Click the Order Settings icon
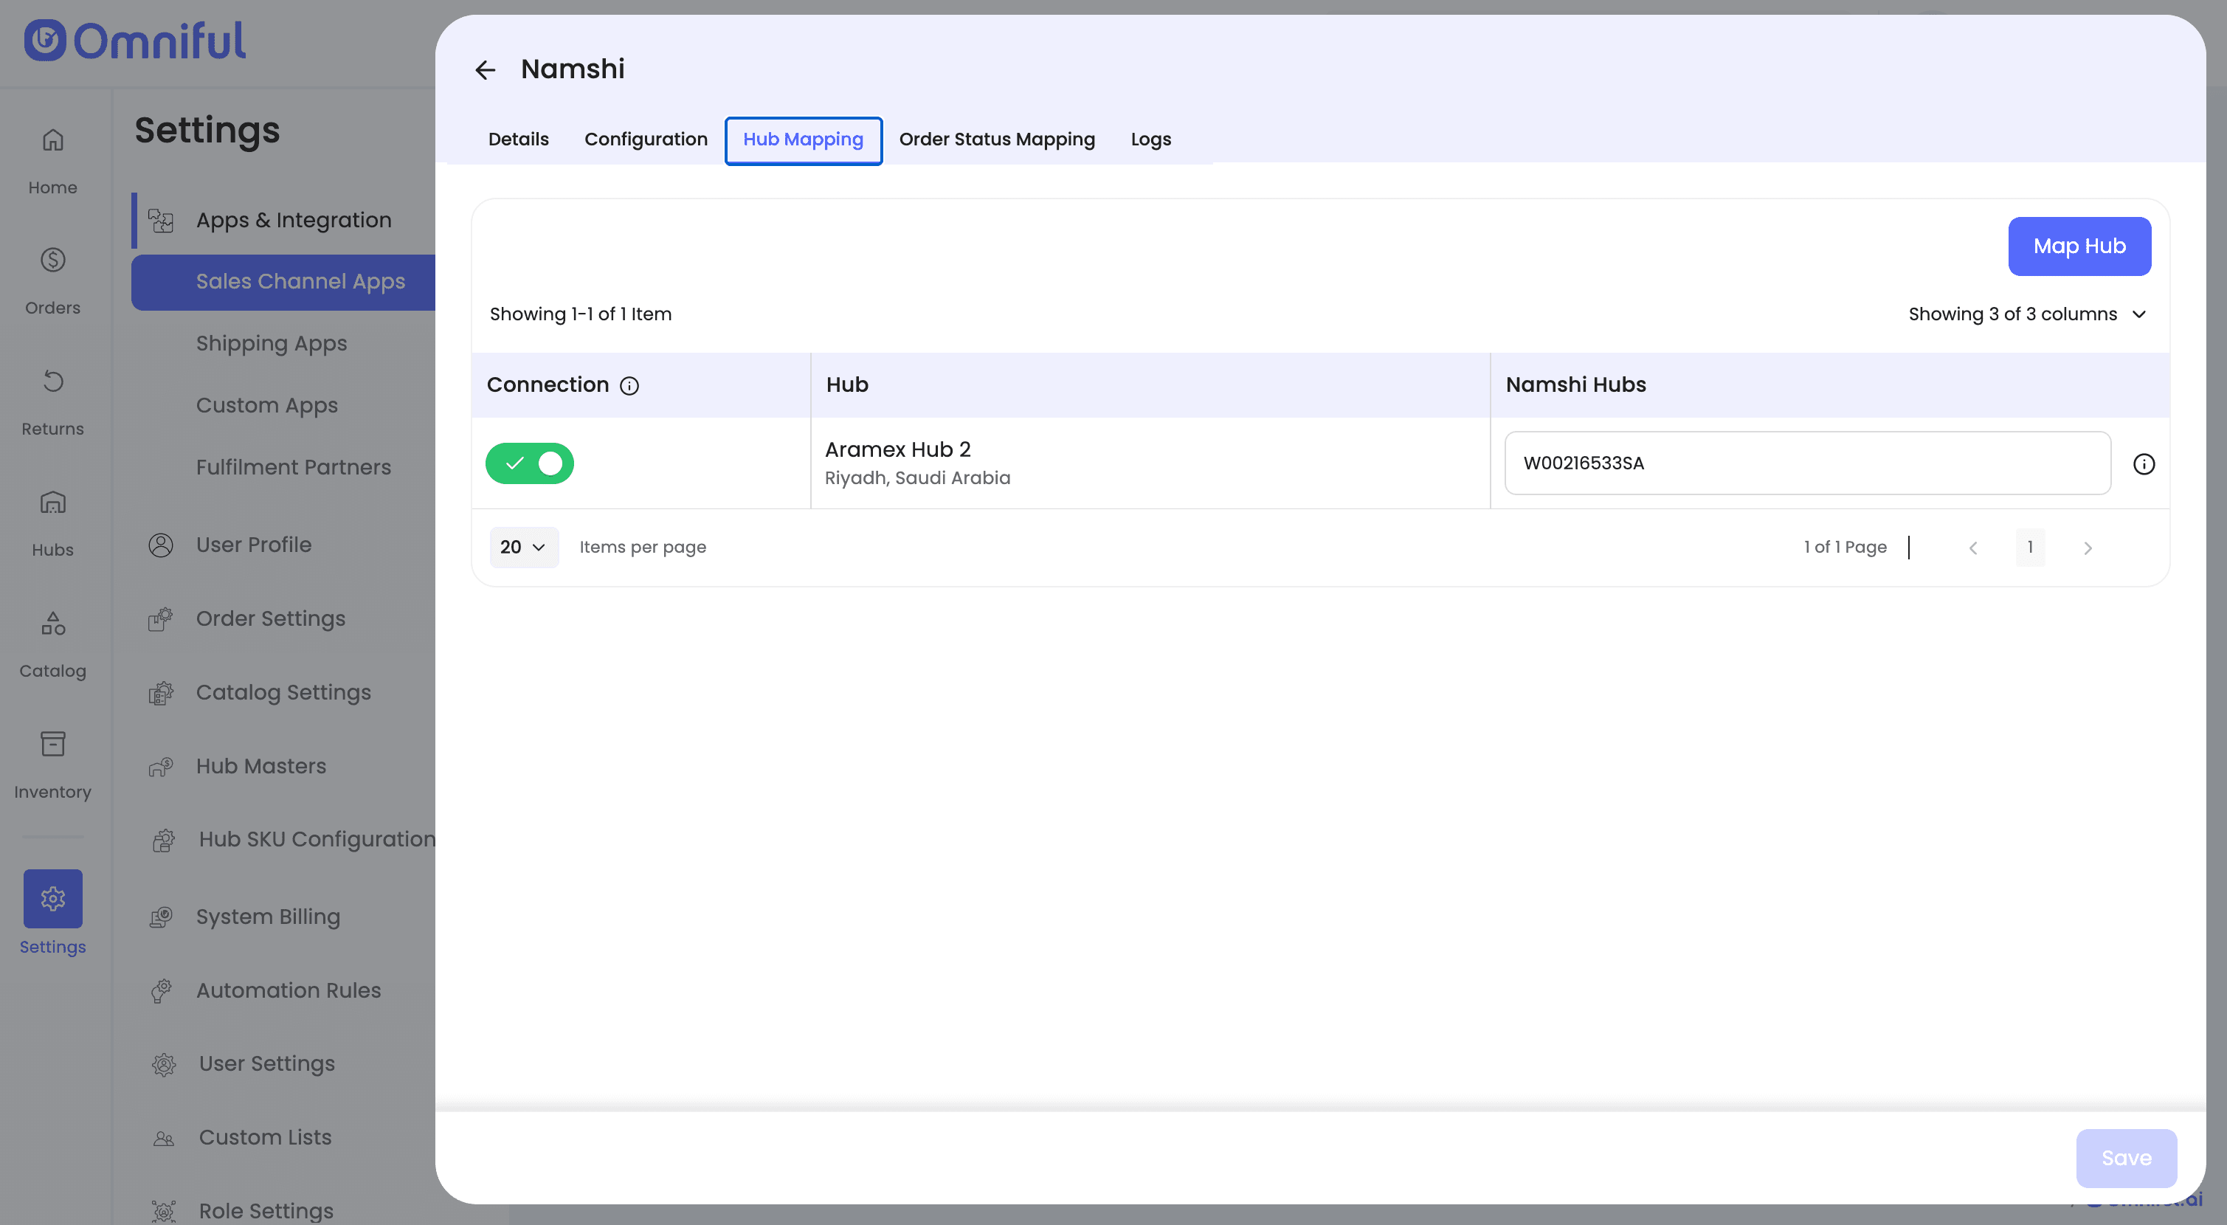This screenshot has width=2227, height=1225. (x=161, y=618)
